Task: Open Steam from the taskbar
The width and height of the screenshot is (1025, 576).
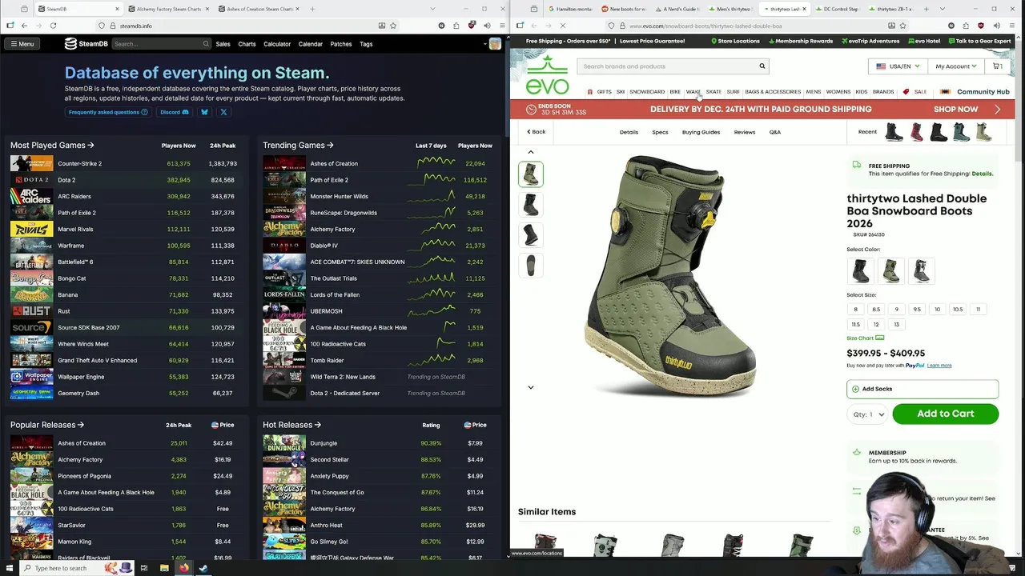Action: [x=203, y=568]
